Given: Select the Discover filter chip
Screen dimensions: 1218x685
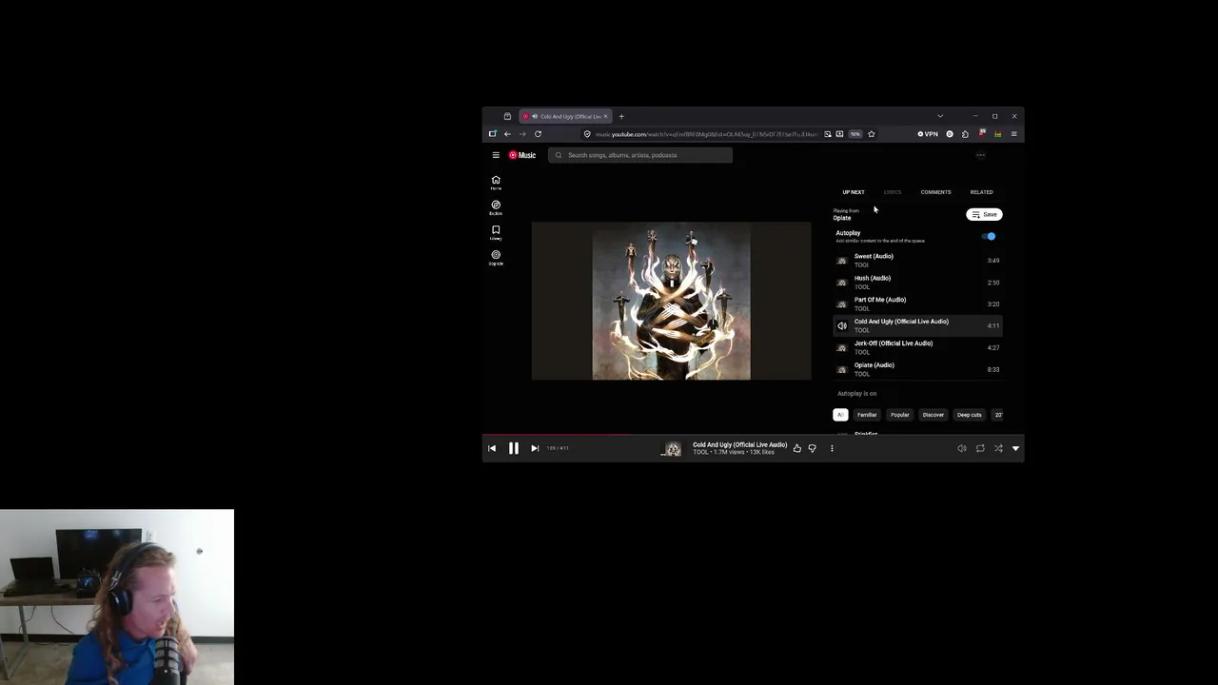Looking at the screenshot, I should [x=933, y=415].
